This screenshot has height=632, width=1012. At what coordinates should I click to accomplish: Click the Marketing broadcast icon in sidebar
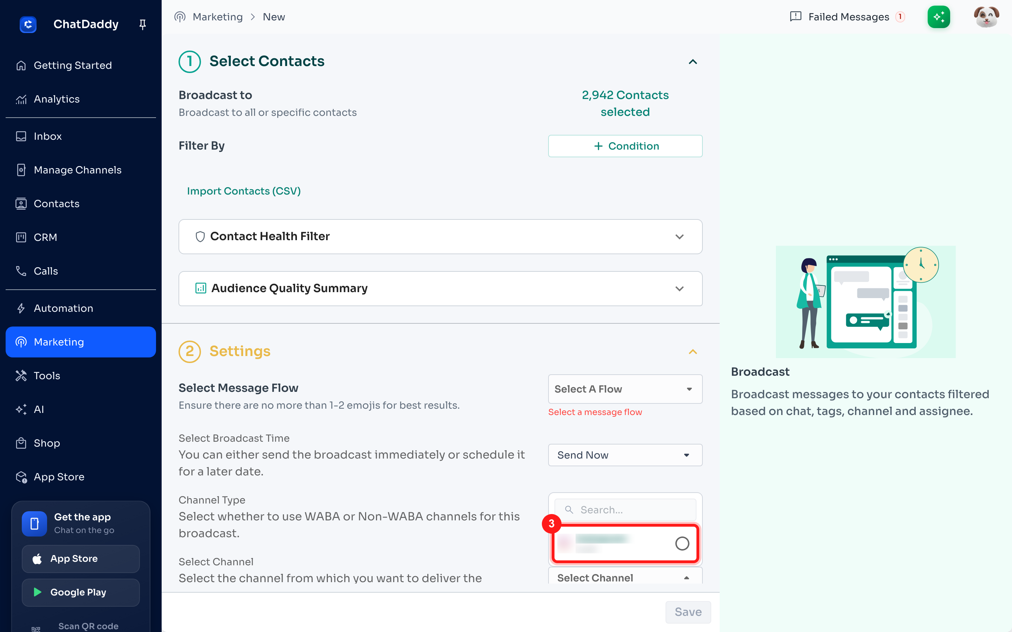pyautogui.click(x=21, y=342)
